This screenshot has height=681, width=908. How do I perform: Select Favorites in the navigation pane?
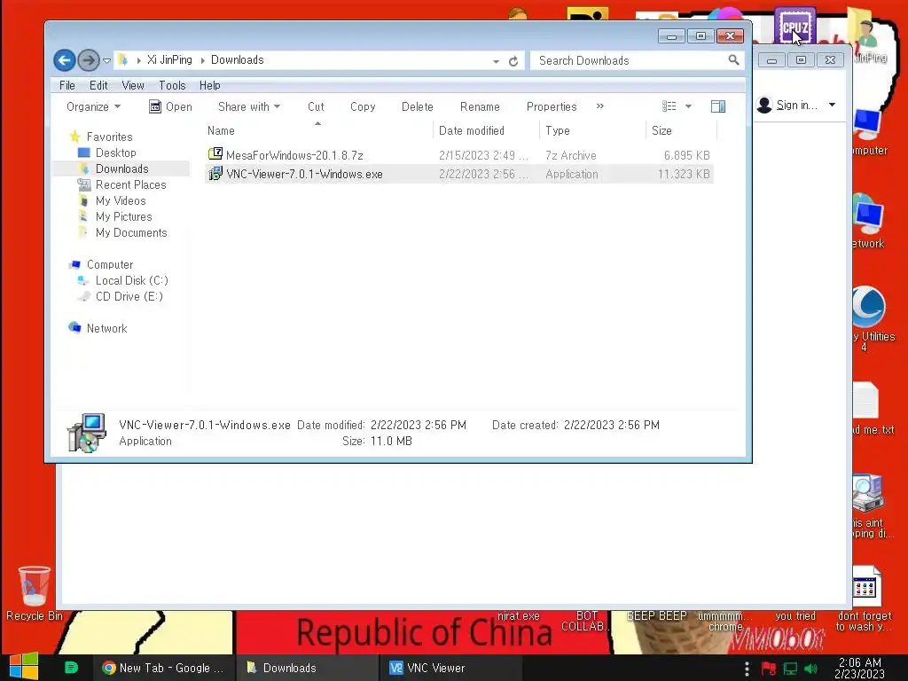coord(109,137)
